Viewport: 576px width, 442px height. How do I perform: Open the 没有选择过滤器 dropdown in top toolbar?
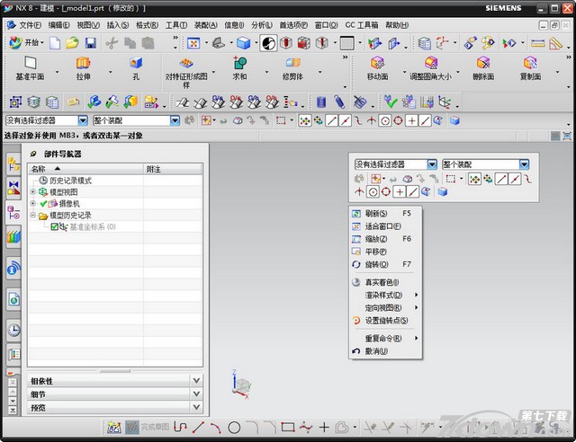83,119
